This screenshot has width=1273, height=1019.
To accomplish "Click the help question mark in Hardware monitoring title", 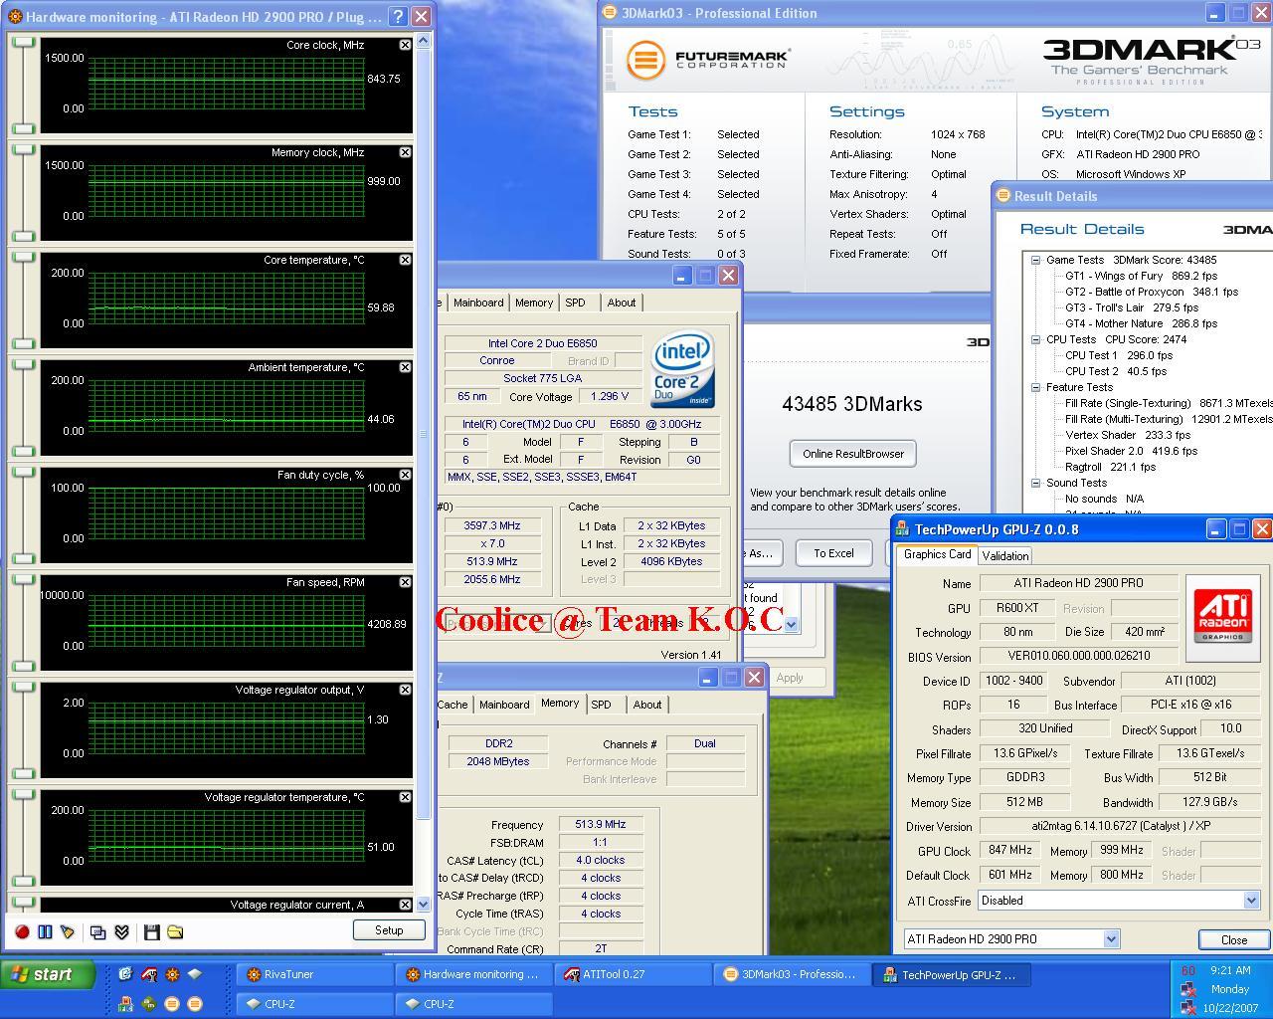I will 397,17.
